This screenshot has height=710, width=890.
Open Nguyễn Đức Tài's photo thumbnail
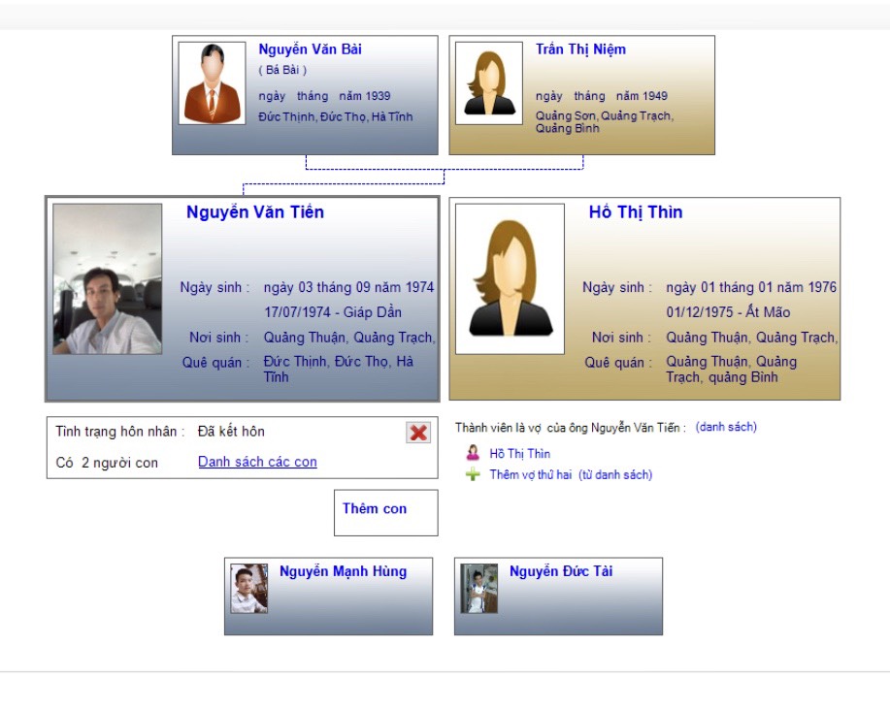tap(479, 589)
